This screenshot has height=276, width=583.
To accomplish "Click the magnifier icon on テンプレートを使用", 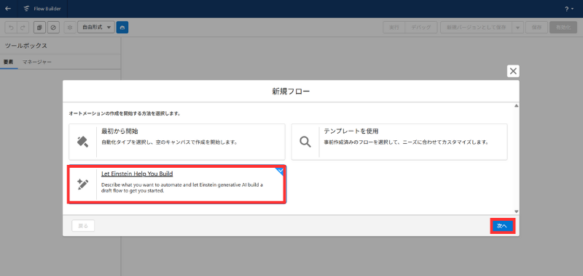I will [x=305, y=142].
